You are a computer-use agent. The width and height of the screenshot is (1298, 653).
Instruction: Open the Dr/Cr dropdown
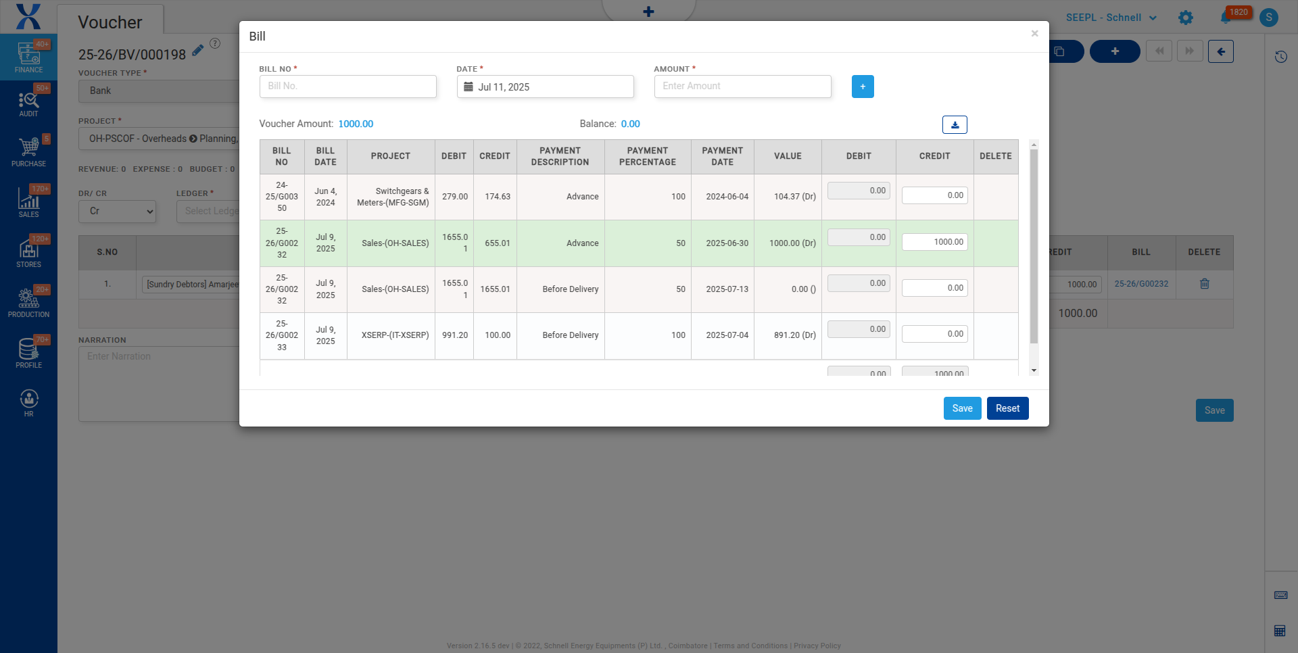coord(118,212)
